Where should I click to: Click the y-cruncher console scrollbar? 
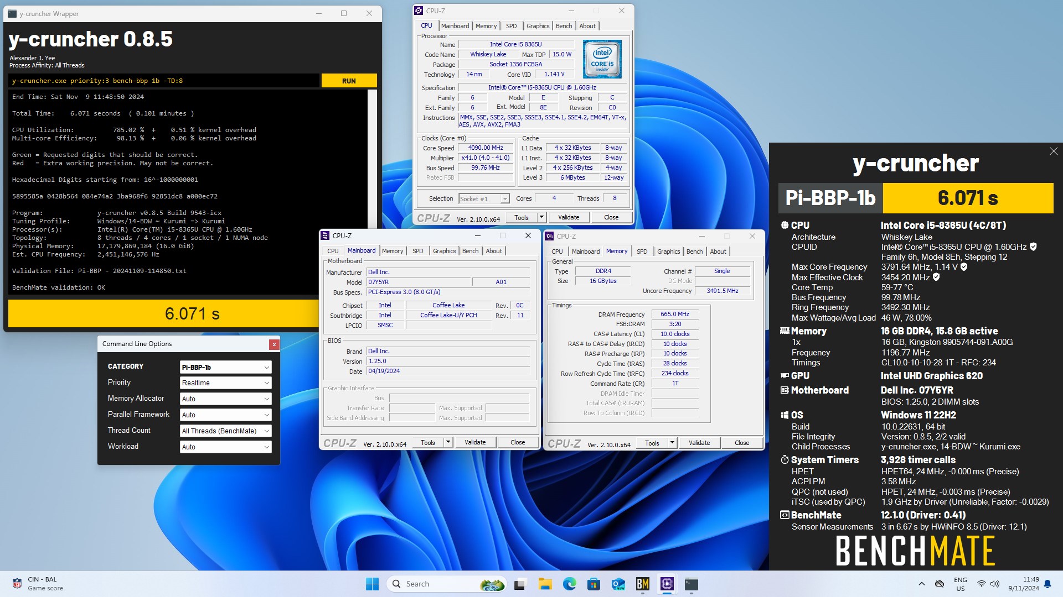click(372, 193)
